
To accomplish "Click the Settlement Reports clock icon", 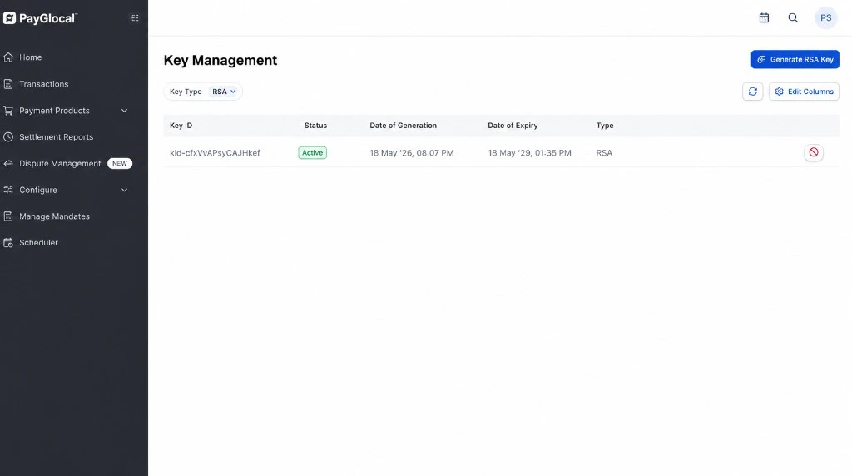I will [8, 137].
